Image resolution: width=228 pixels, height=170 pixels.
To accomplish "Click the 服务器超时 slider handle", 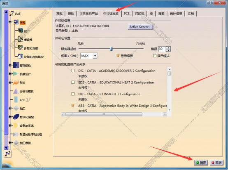I will [112, 49].
